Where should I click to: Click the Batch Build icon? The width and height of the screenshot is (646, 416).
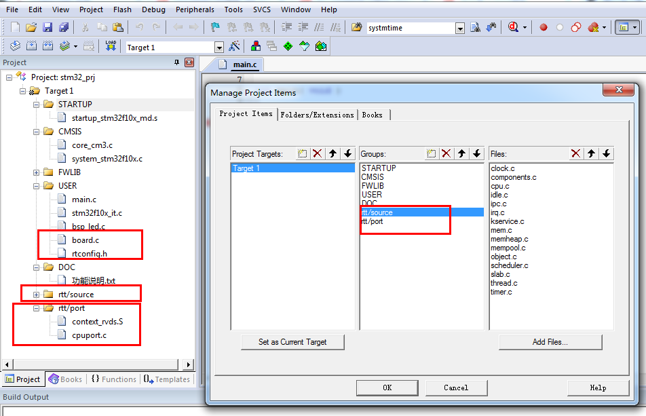[64, 46]
